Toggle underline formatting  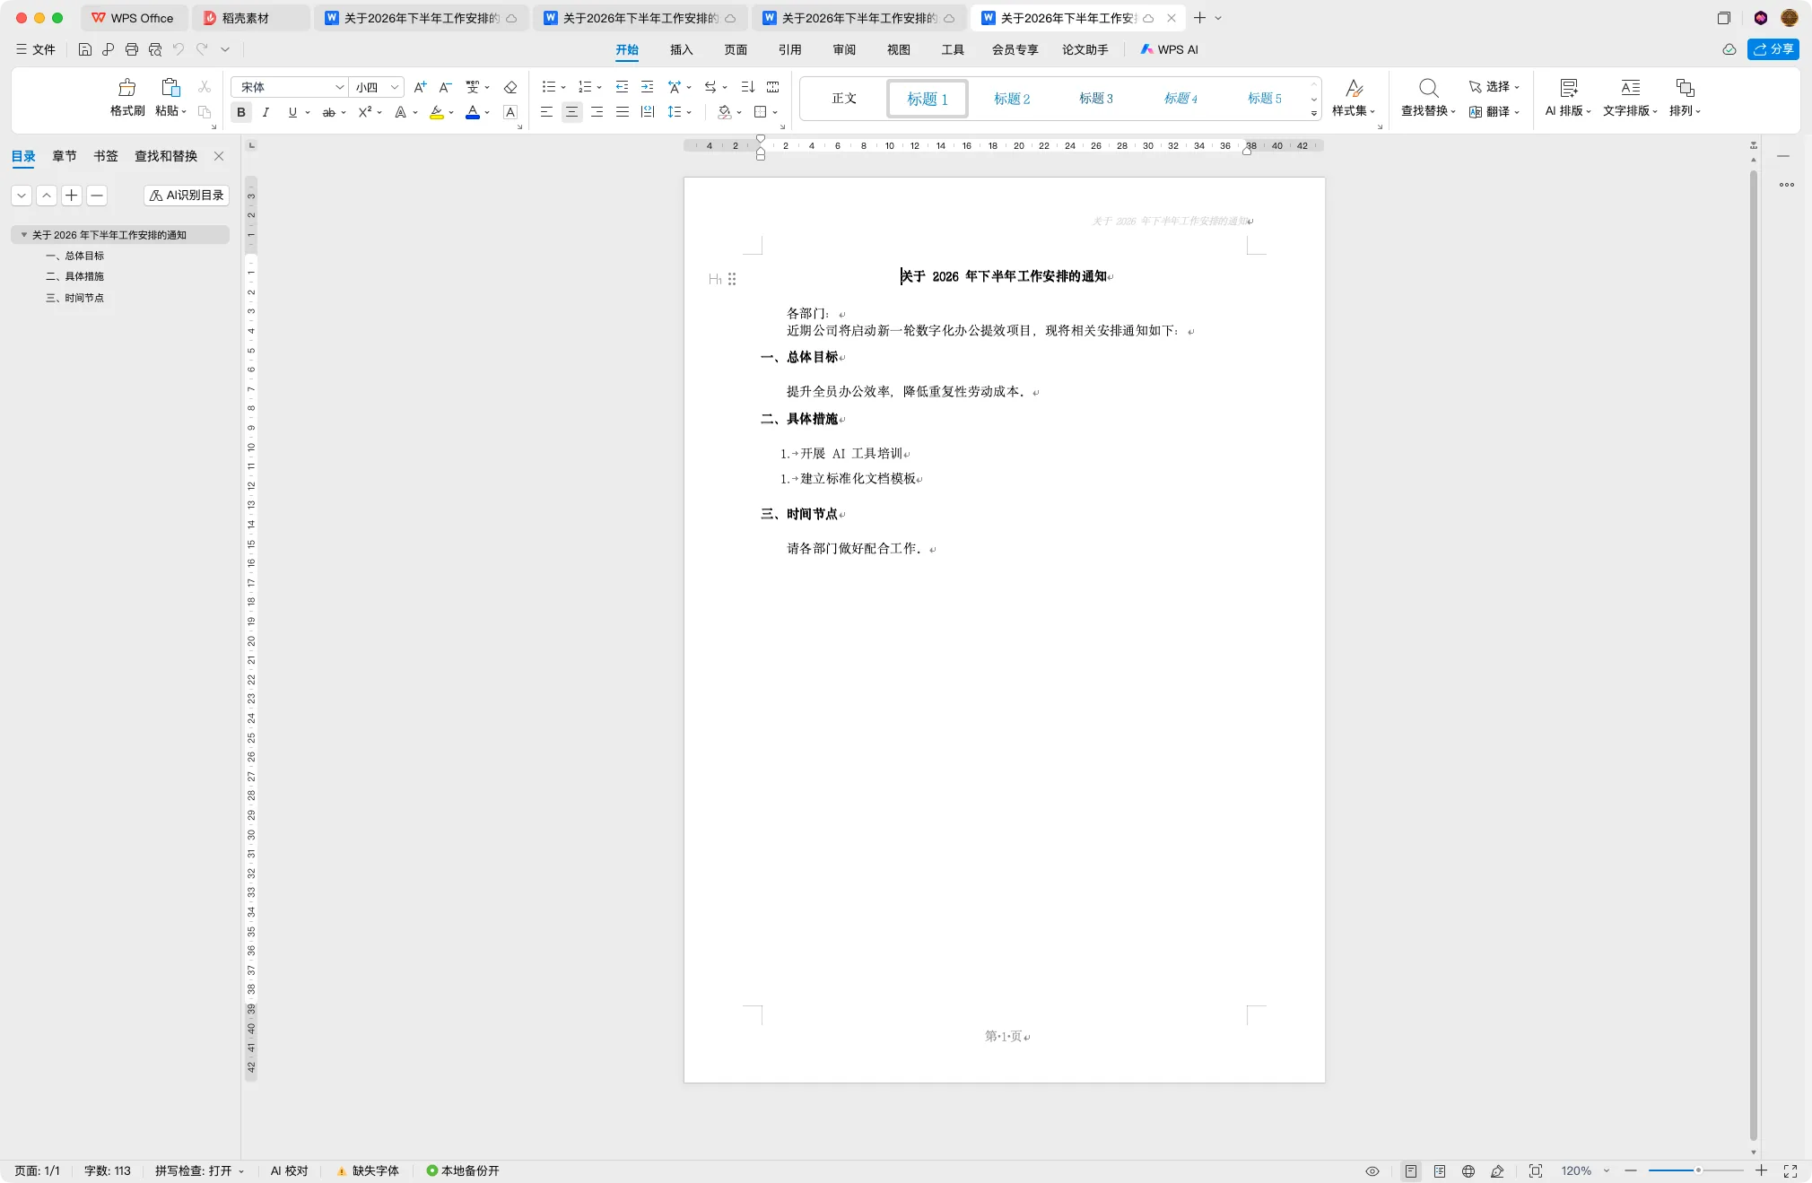[x=292, y=112]
